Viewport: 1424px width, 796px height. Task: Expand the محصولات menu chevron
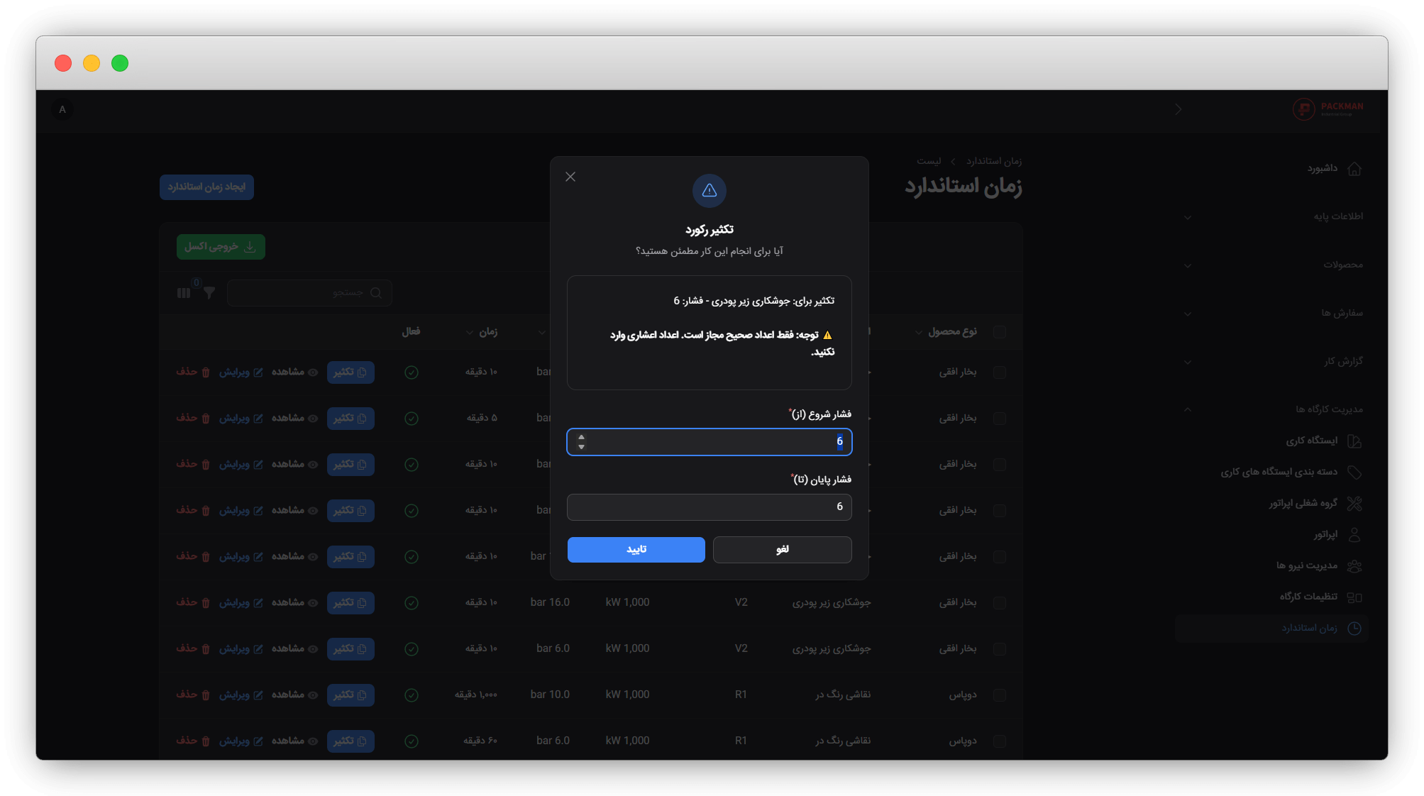(x=1187, y=265)
